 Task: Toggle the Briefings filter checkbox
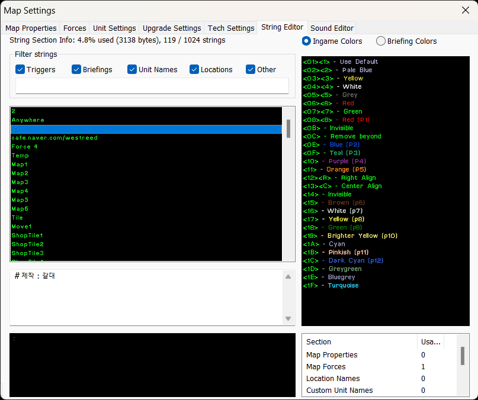point(76,69)
